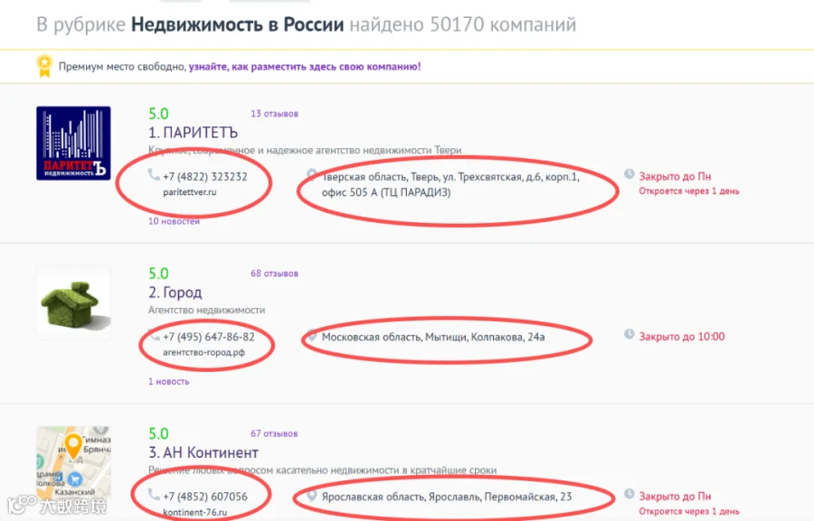
Task: View 67 отзывов for АН Континент
Action: [x=274, y=433]
